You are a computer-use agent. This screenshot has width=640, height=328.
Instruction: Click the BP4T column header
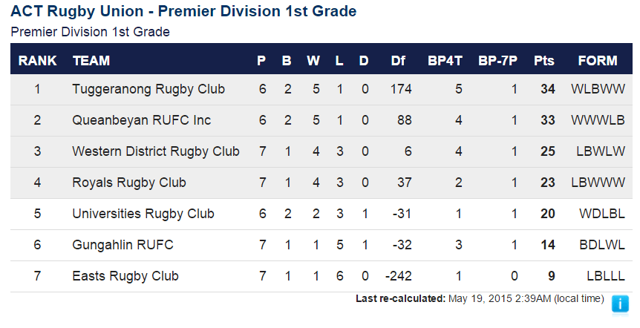pos(445,61)
